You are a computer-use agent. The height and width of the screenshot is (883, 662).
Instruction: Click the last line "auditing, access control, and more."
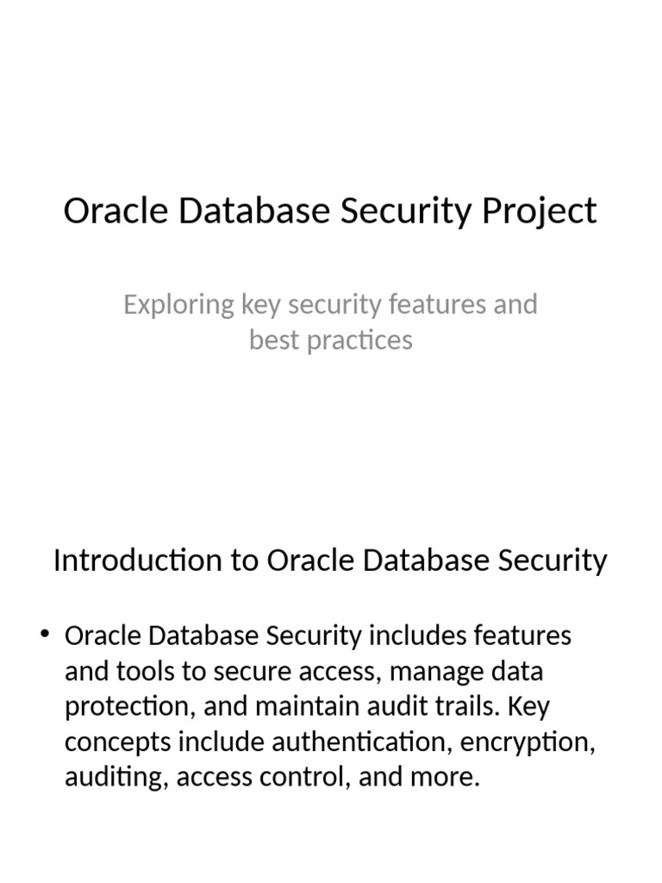(272, 777)
